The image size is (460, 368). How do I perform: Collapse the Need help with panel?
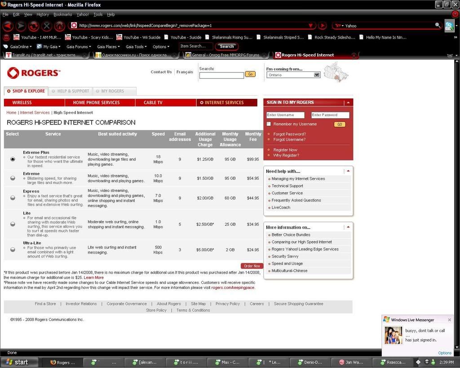[348, 171]
